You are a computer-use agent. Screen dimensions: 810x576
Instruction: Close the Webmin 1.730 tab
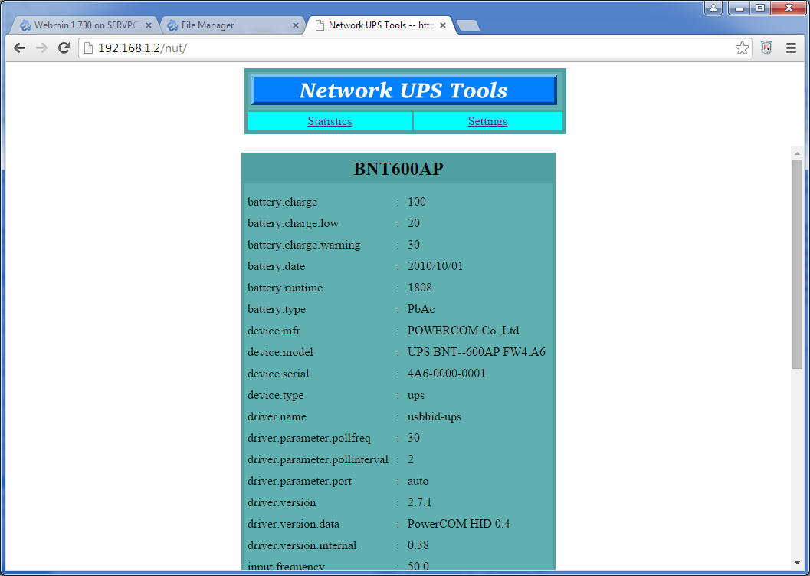(x=148, y=25)
